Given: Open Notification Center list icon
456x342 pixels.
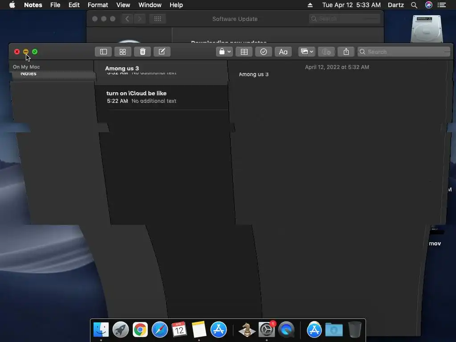Looking at the screenshot, I should pos(442,5).
